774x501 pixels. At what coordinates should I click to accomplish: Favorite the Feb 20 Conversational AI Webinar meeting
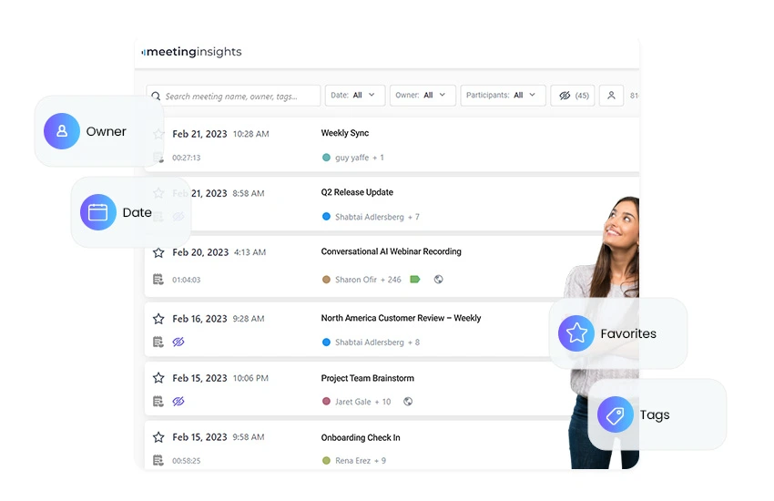point(158,252)
